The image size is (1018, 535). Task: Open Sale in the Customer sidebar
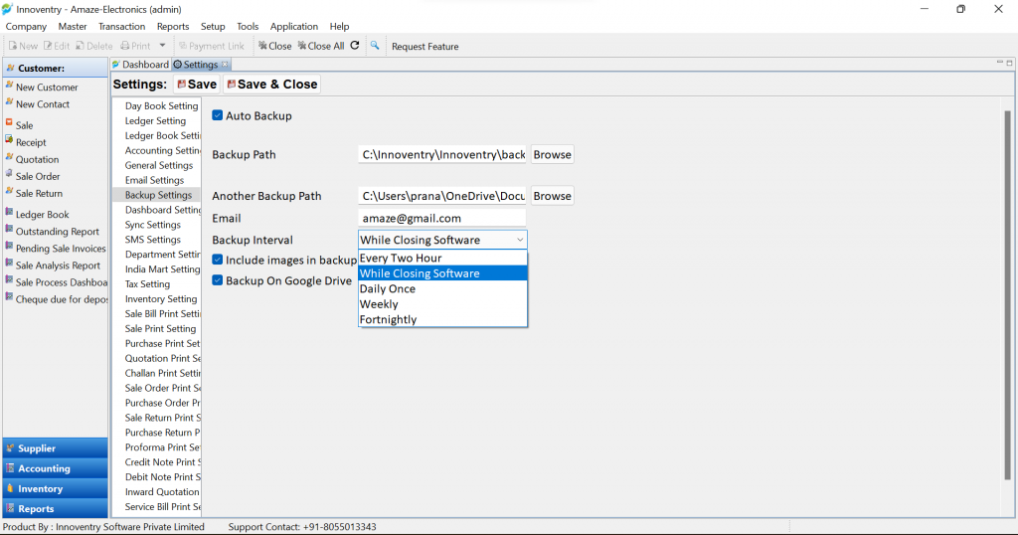click(24, 125)
